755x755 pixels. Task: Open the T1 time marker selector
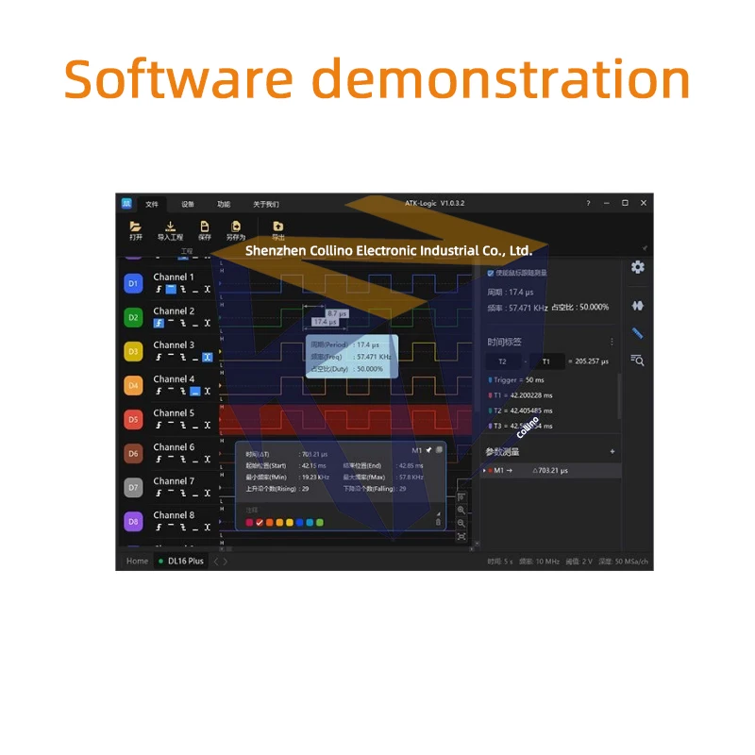546,361
